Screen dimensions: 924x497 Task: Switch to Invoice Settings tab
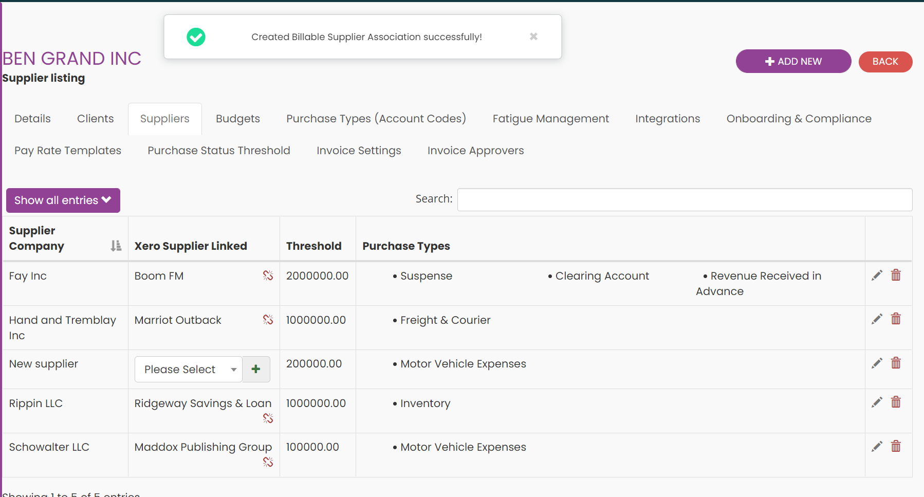[x=359, y=151]
